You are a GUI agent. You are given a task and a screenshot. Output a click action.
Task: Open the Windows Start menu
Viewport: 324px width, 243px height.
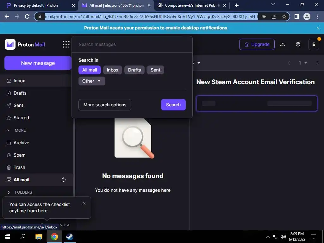click(x=8, y=237)
